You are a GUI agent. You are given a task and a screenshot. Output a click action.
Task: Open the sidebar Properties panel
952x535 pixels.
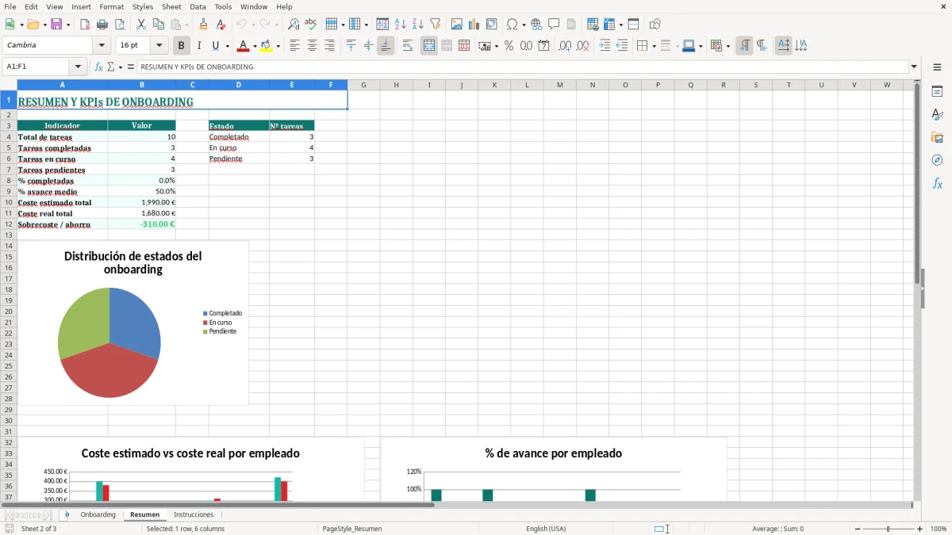click(937, 92)
